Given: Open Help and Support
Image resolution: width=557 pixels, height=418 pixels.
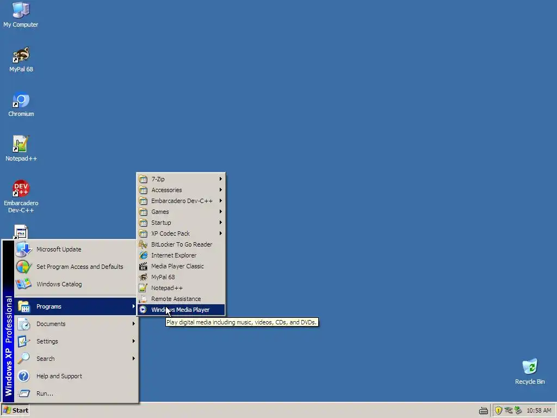Looking at the screenshot, I should click(x=76, y=376).
